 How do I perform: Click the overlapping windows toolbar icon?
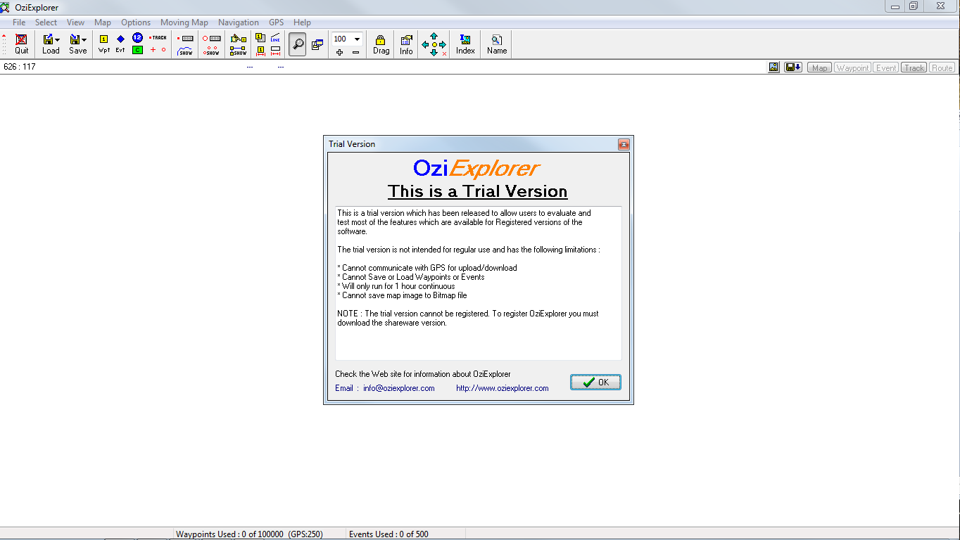pos(317,44)
